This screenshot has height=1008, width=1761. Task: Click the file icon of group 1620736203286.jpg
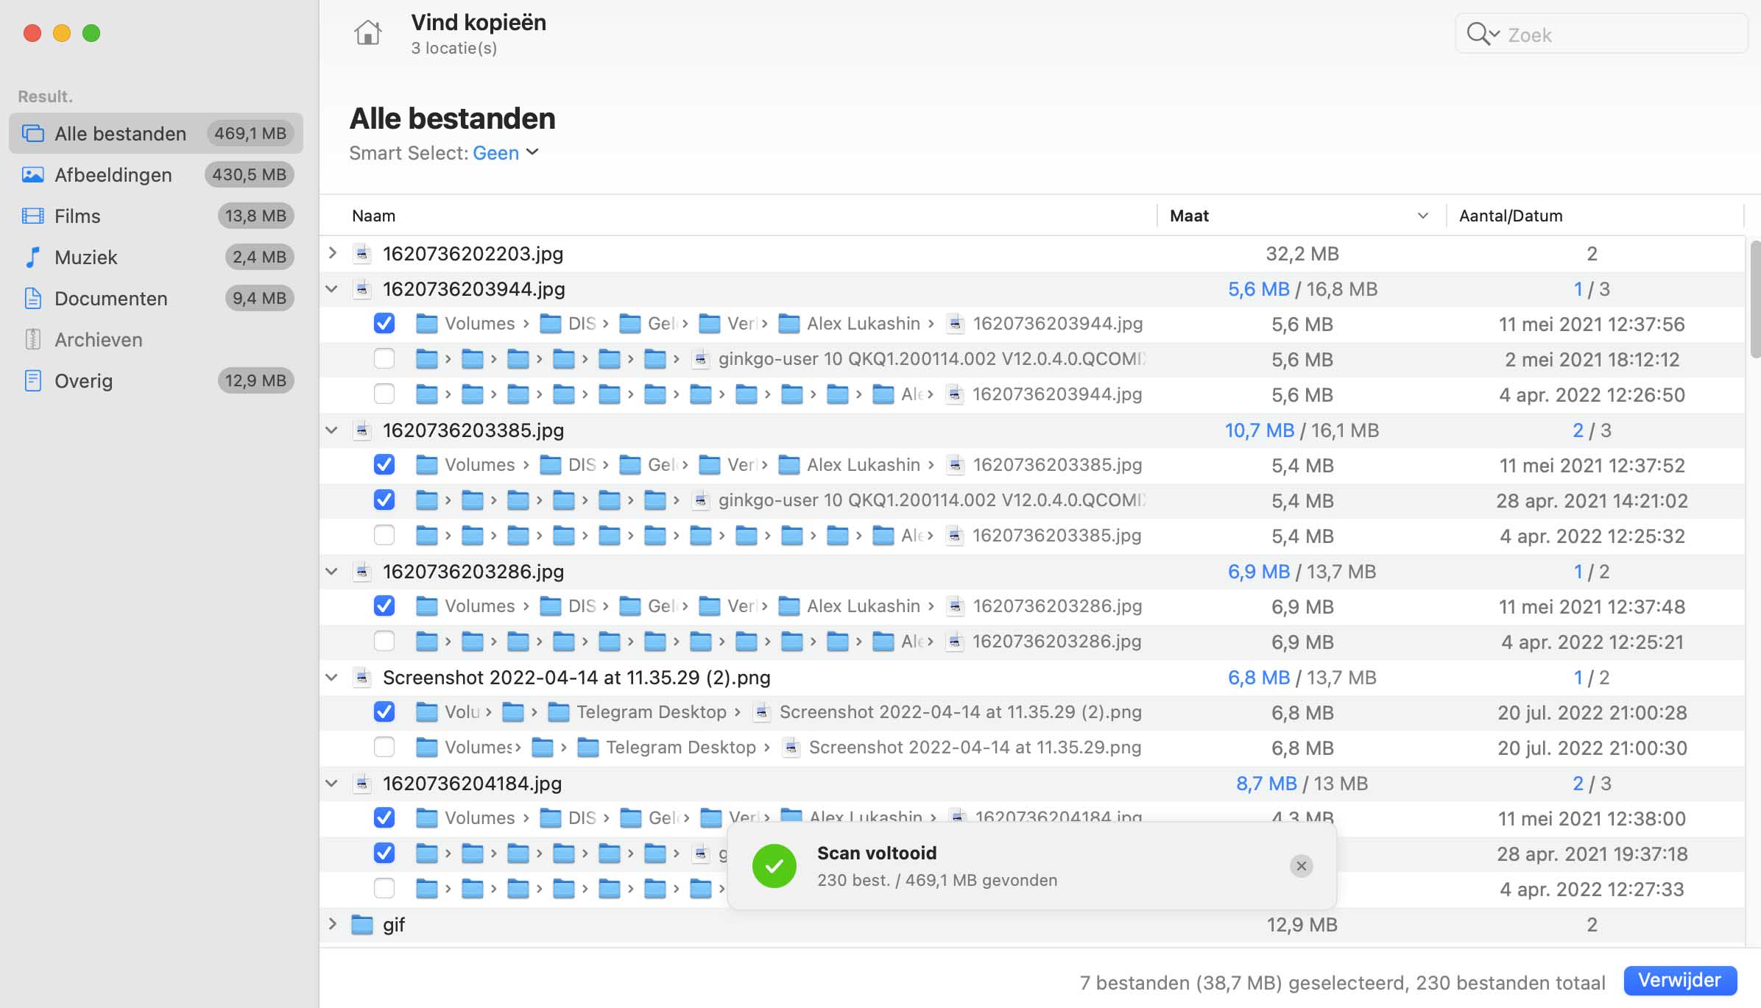361,572
